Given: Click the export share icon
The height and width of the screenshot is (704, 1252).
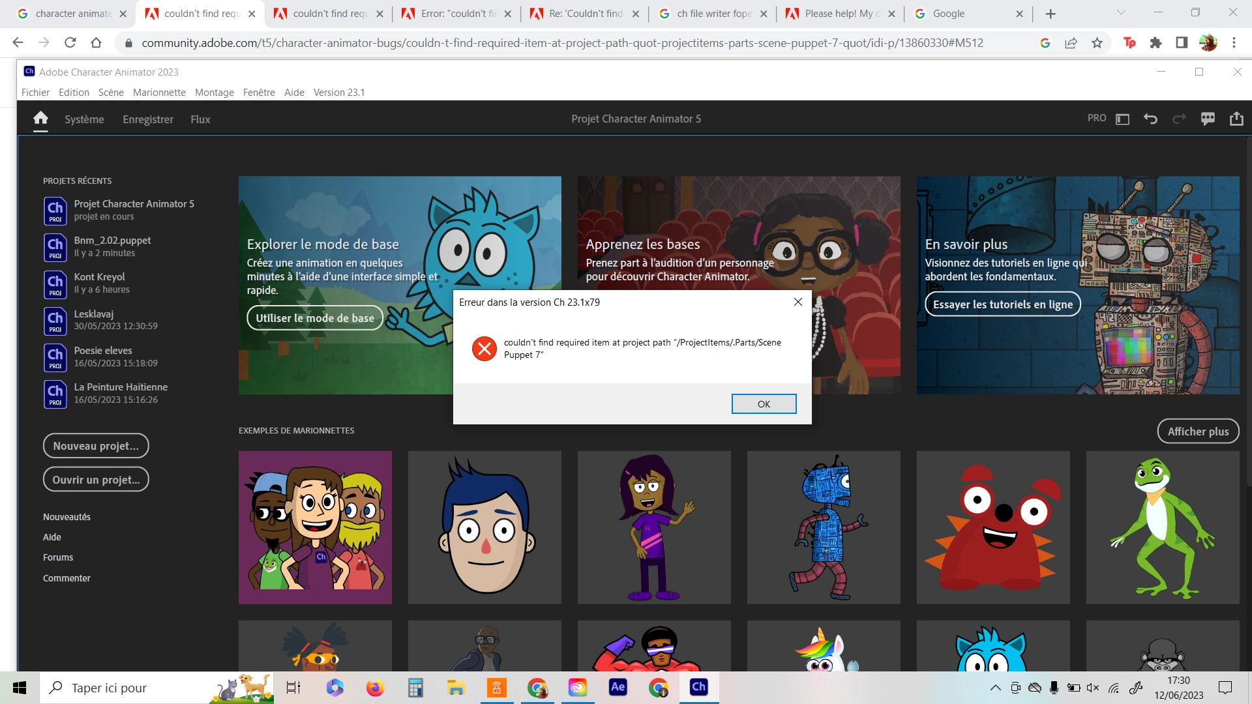Looking at the screenshot, I should click(x=1236, y=119).
